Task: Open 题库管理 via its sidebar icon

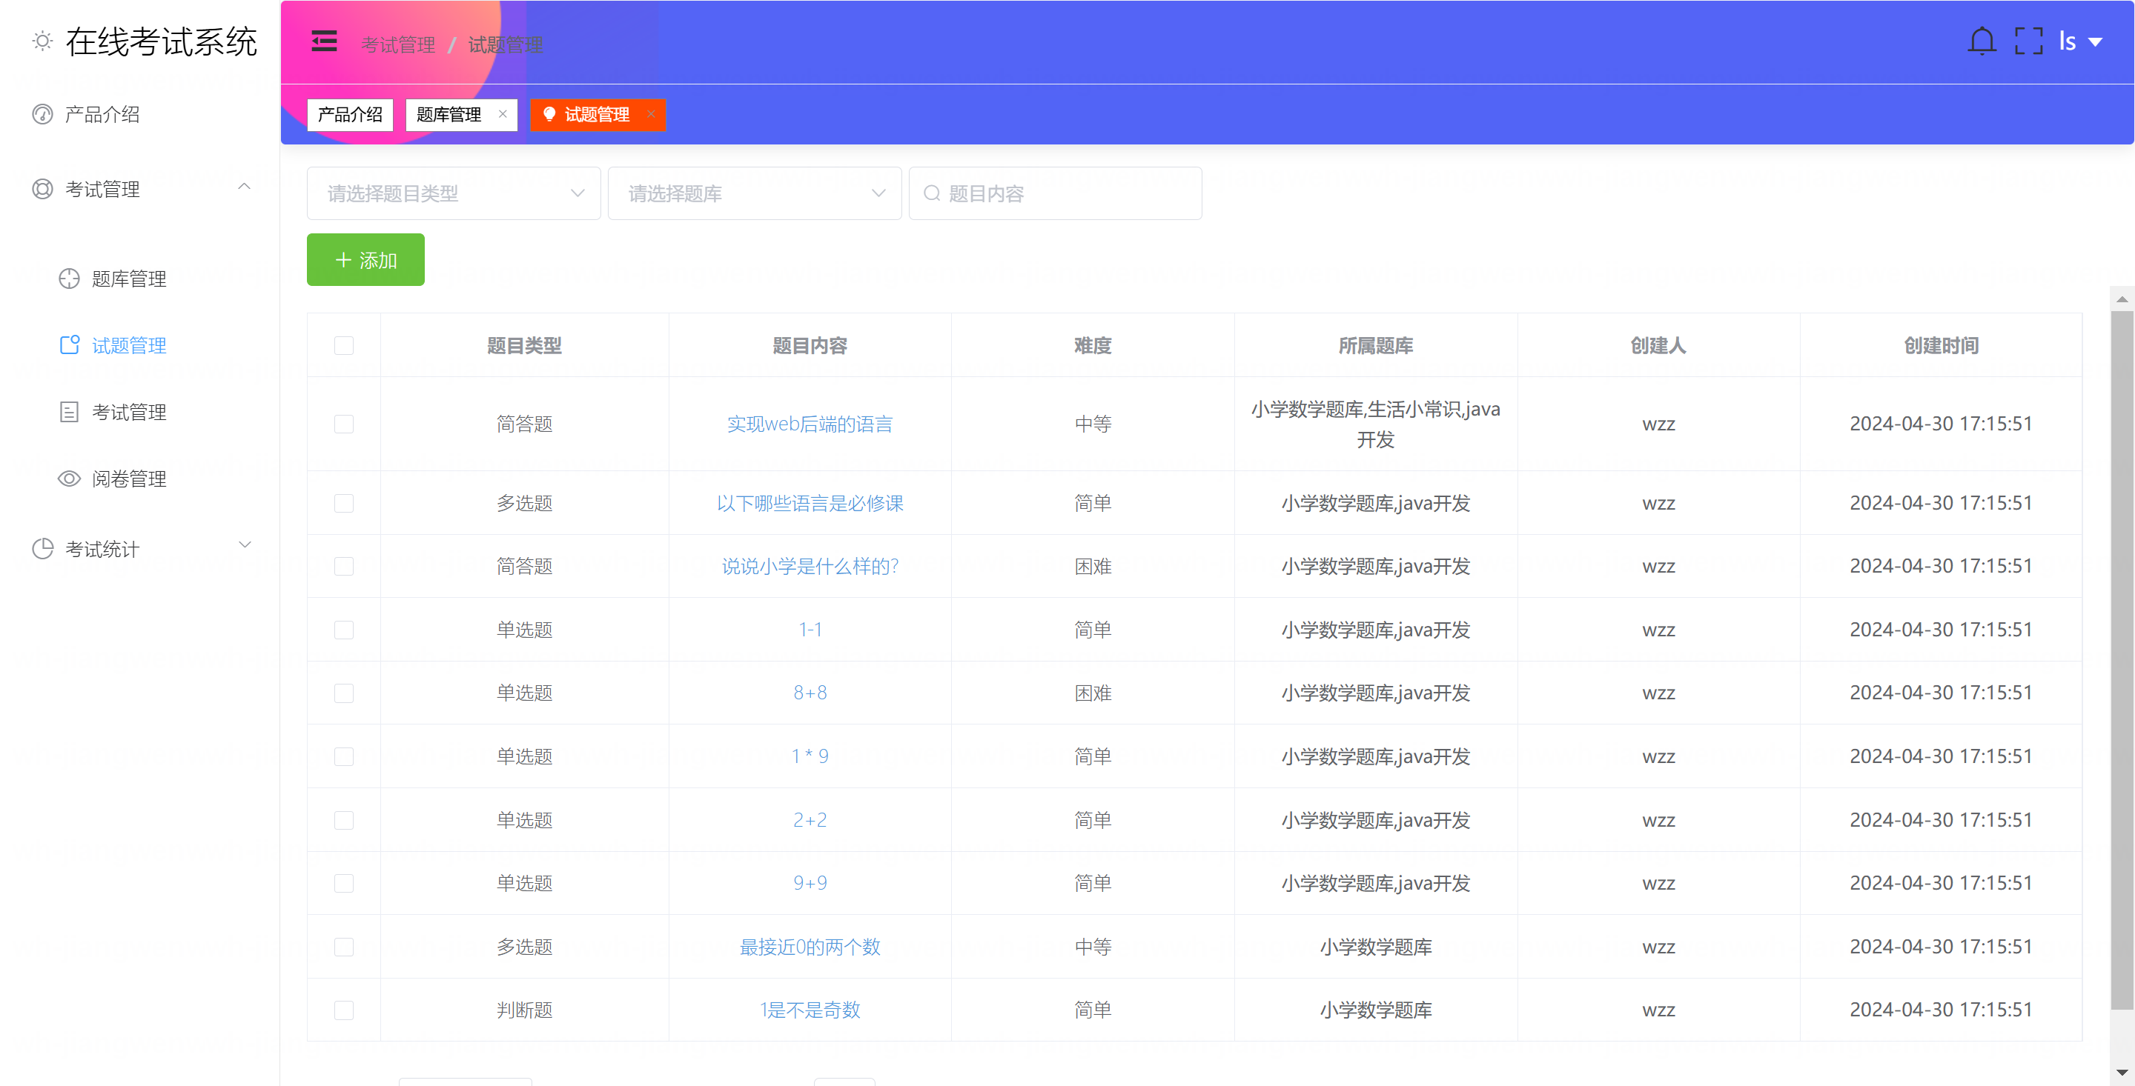Action: pyautogui.click(x=70, y=279)
